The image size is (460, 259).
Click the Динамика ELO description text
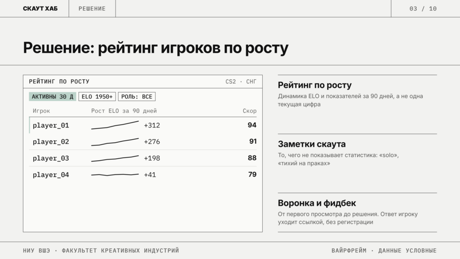(x=351, y=100)
